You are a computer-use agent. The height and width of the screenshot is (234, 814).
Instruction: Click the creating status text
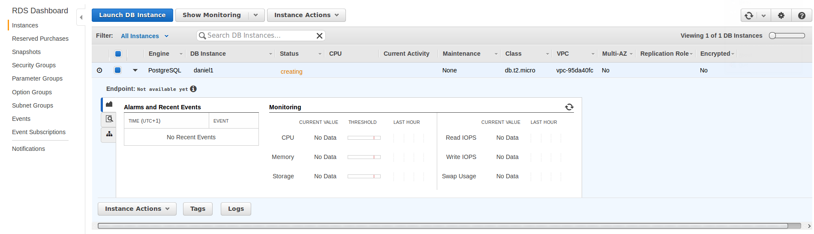[291, 72]
